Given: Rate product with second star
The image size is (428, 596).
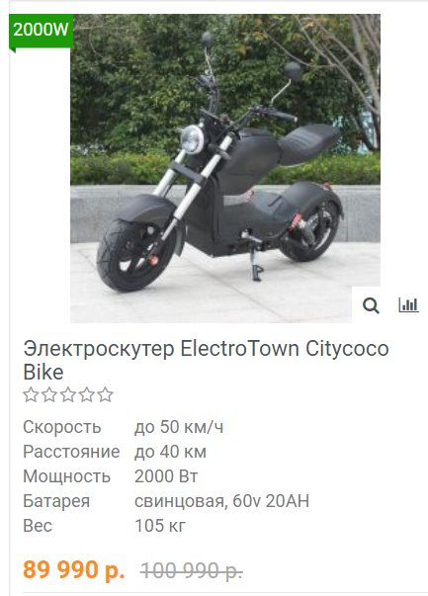Looking at the screenshot, I should pos(49,395).
